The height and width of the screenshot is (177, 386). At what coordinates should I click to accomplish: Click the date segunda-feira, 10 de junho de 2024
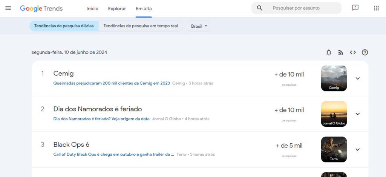click(69, 52)
